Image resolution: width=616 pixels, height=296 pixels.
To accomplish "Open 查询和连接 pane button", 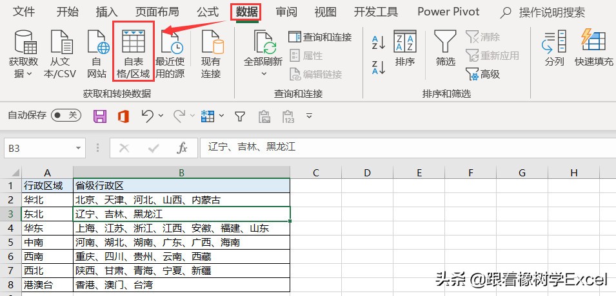I will (320, 37).
